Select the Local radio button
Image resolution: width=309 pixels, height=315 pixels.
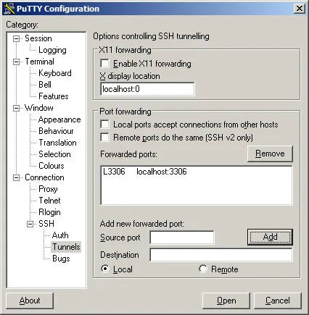pos(105,269)
